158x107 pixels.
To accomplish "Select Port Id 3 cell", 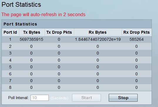I will point(10,53).
